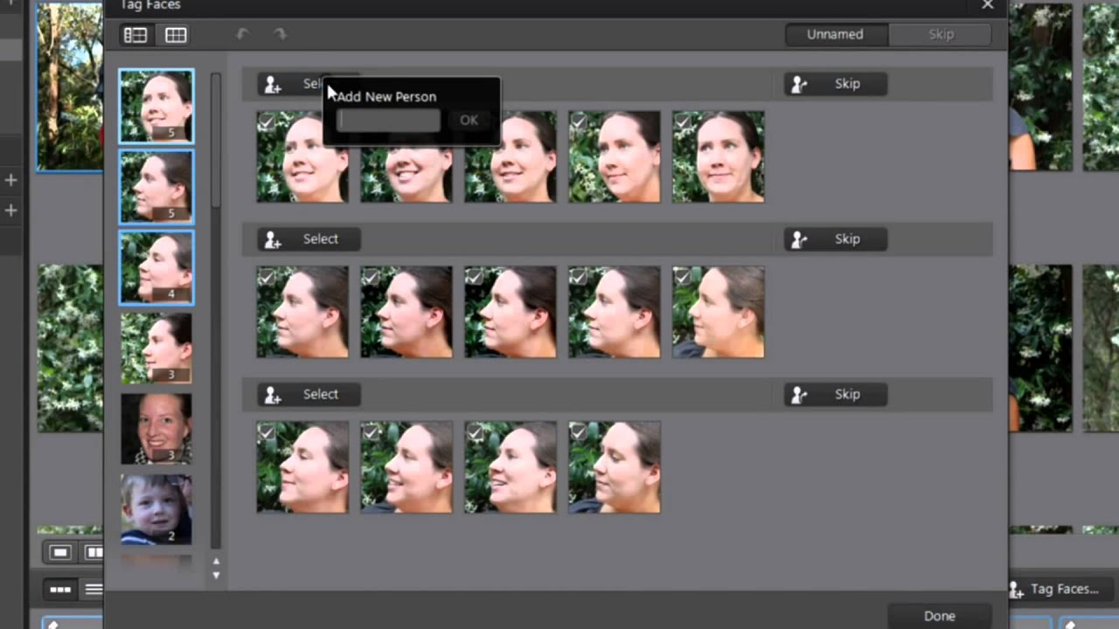This screenshot has width=1119, height=629.
Task: Skip the first face group
Action: 836,84
